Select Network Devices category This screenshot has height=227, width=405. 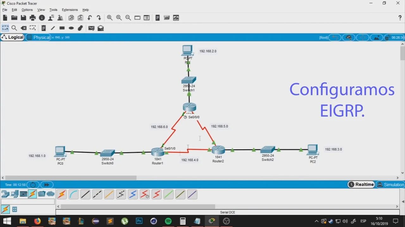pyautogui.click(x=5, y=194)
